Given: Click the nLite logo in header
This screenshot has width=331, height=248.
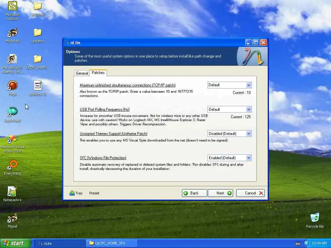Looking at the screenshot, I should coord(253,56).
